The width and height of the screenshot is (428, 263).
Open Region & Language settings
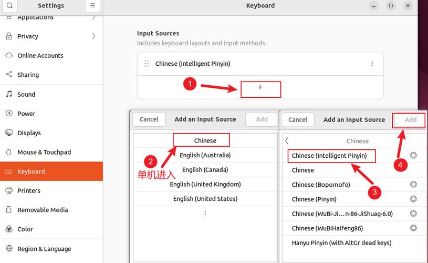click(x=51, y=249)
